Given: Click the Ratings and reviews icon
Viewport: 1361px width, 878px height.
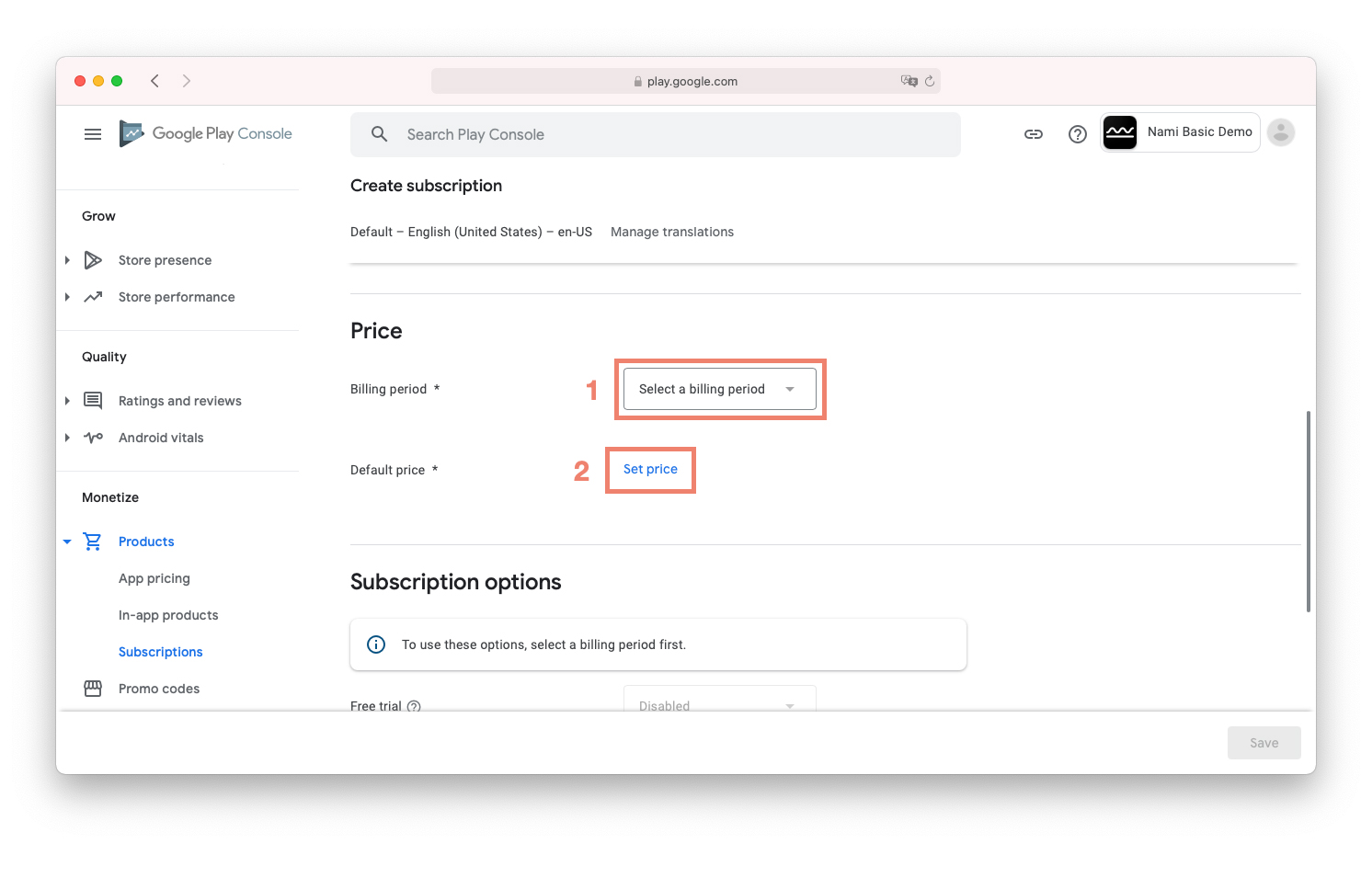Looking at the screenshot, I should pos(93,400).
